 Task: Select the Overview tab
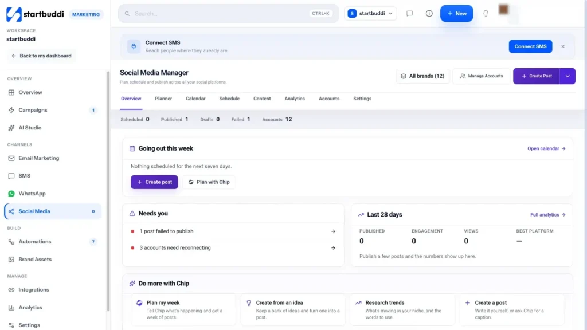[x=131, y=99]
